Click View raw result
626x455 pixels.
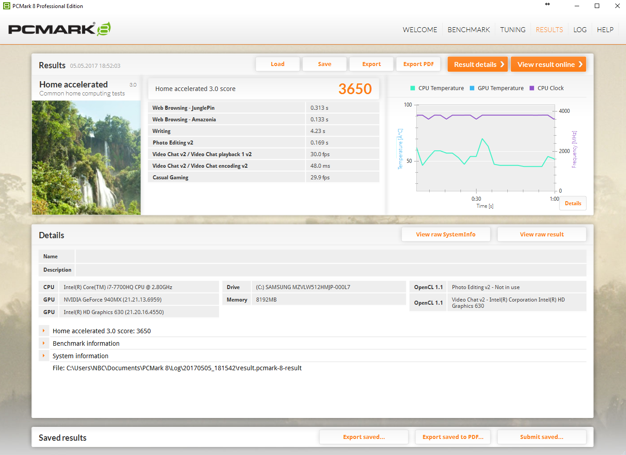click(542, 235)
